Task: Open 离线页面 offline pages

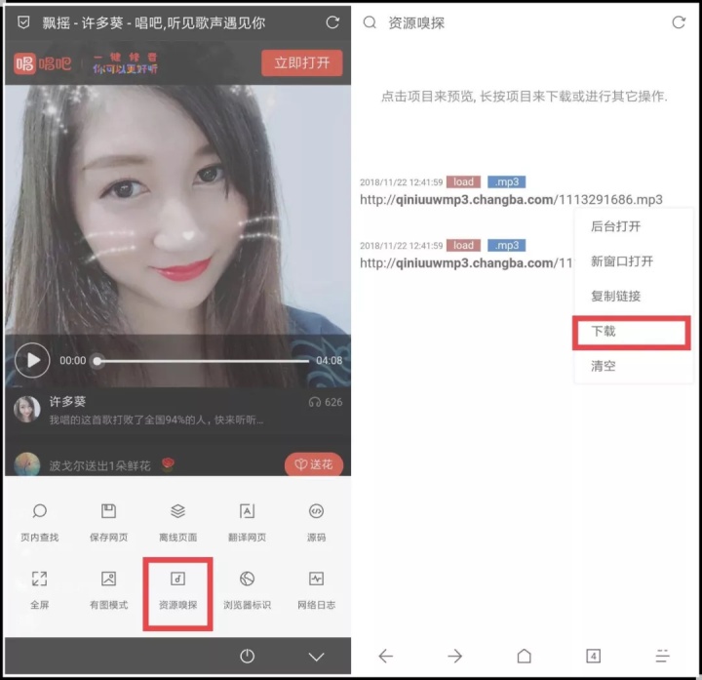Action: coord(177,522)
